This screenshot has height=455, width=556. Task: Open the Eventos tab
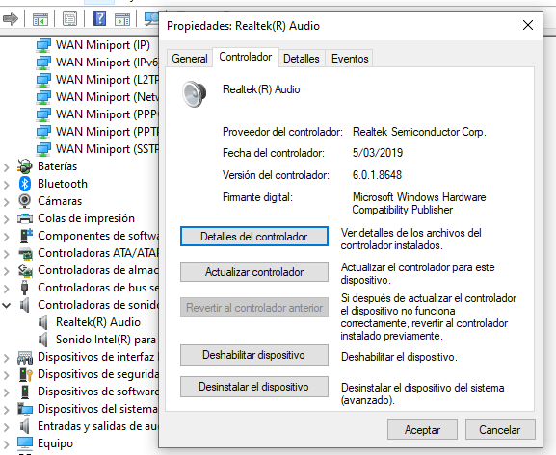pos(350,59)
